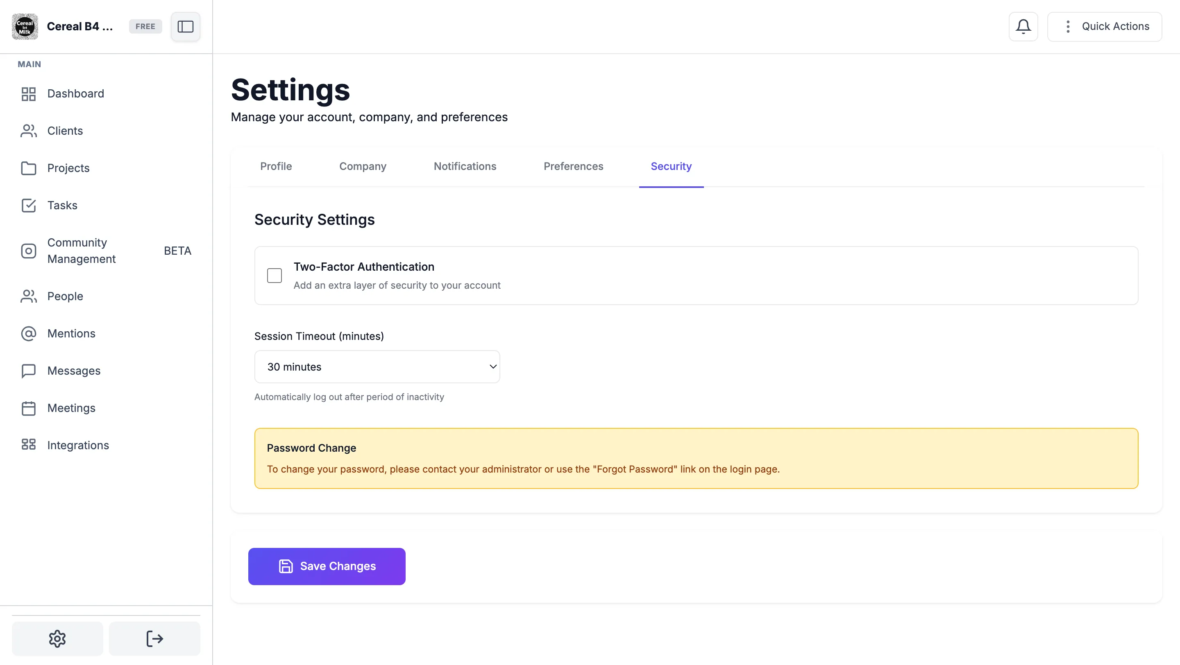The width and height of the screenshot is (1180, 665).
Task: Open the notifications bell
Action: coord(1023,27)
